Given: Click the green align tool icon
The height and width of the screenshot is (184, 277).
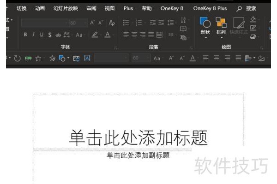Looking at the screenshot, I should point(28,58).
